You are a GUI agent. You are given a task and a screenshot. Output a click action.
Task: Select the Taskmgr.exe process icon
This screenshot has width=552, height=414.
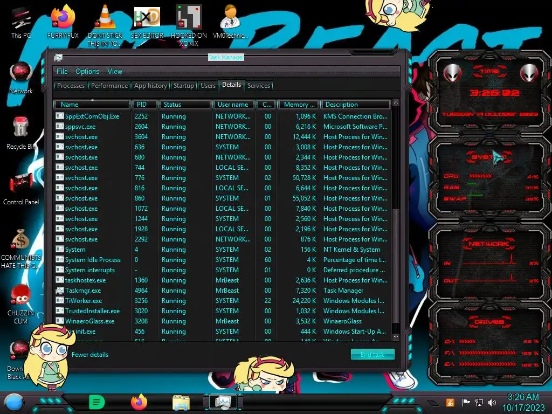click(60, 291)
